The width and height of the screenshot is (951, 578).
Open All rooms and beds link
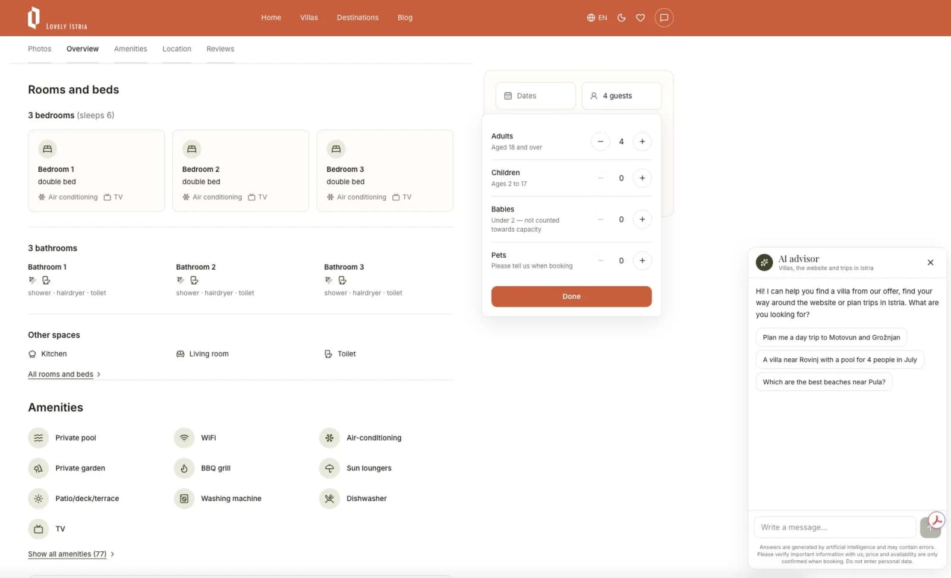click(x=64, y=374)
